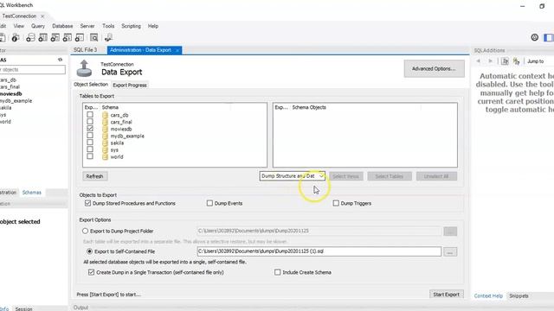The image size is (554, 311).
Task: Check the sakila export checkbox
Action: coord(90,143)
